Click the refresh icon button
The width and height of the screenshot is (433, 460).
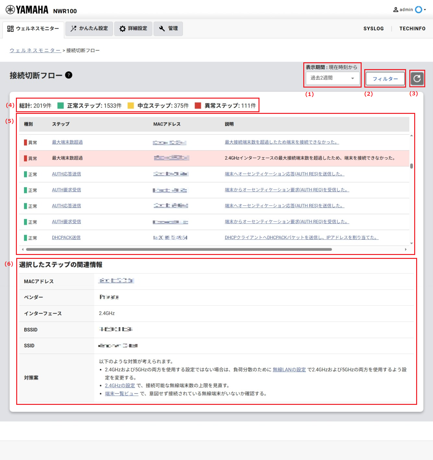click(417, 79)
